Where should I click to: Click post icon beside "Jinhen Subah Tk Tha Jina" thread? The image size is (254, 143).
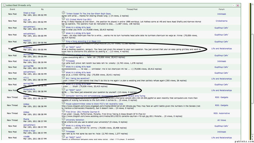pos(63,13)
